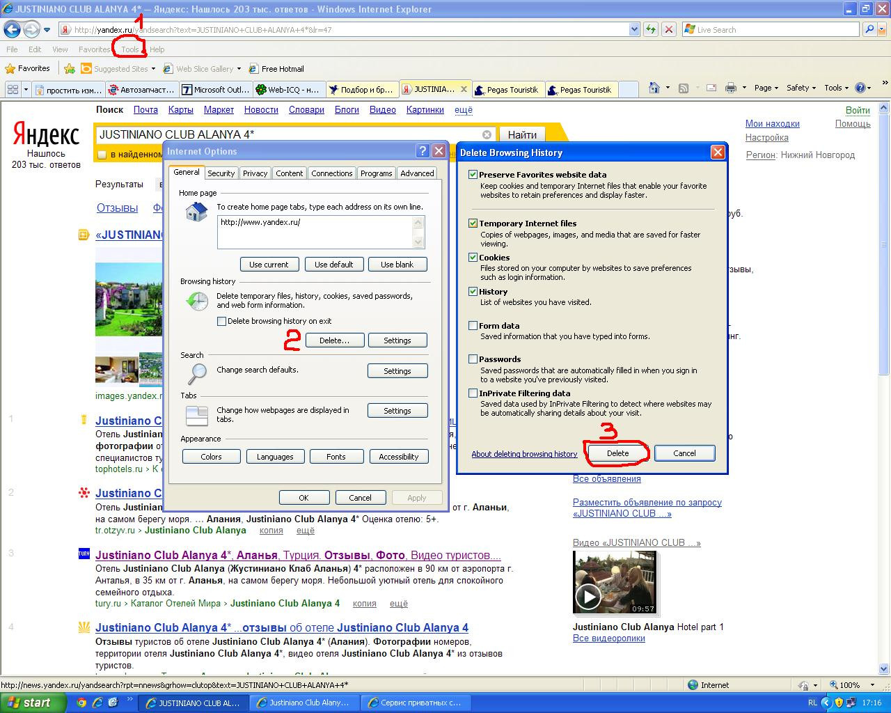The image size is (891, 713).
Task: Click the home page box scrollbar
Action: click(418, 232)
